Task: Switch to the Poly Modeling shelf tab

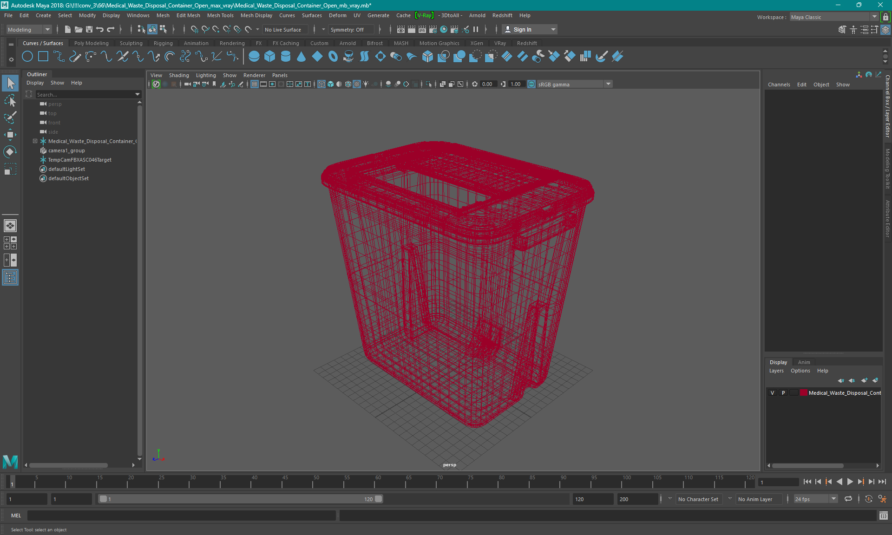Action: click(91, 43)
